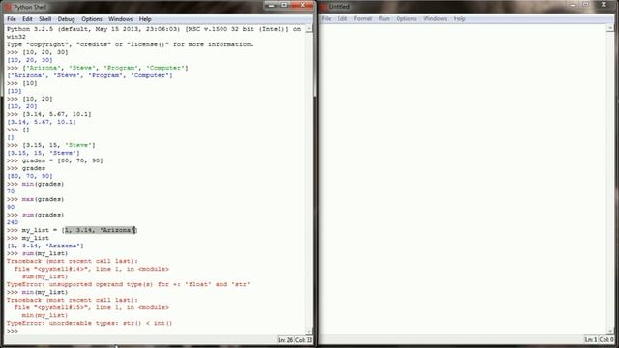
Task: Open Options menu in Untitled window
Action: click(x=406, y=18)
